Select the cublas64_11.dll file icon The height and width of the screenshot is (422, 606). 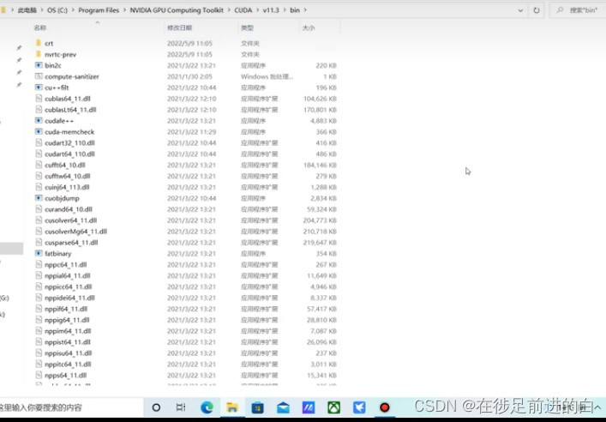pyautogui.click(x=39, y=99)
